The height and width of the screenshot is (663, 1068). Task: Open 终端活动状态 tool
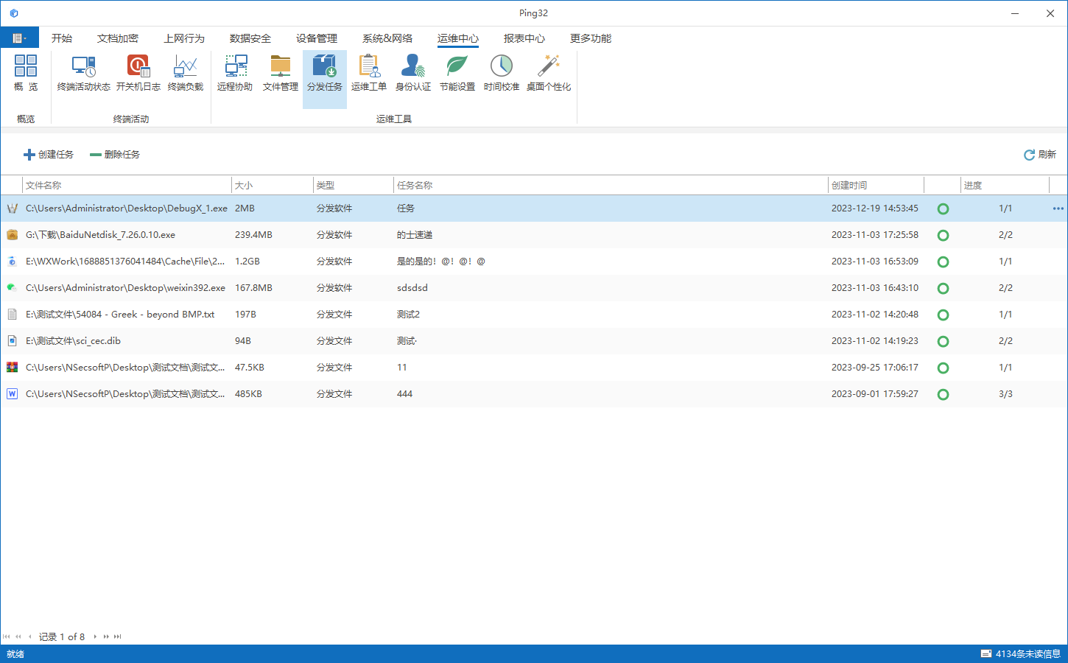pyautogui.click(x=84, y=74)
